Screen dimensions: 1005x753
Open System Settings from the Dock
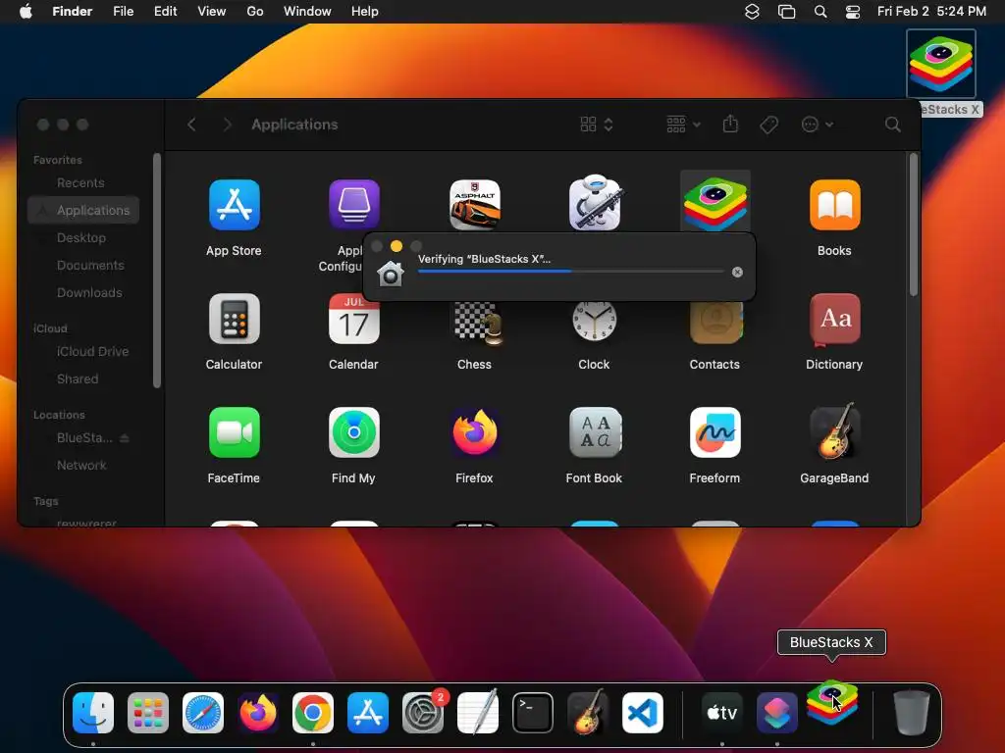click(423, 713)
